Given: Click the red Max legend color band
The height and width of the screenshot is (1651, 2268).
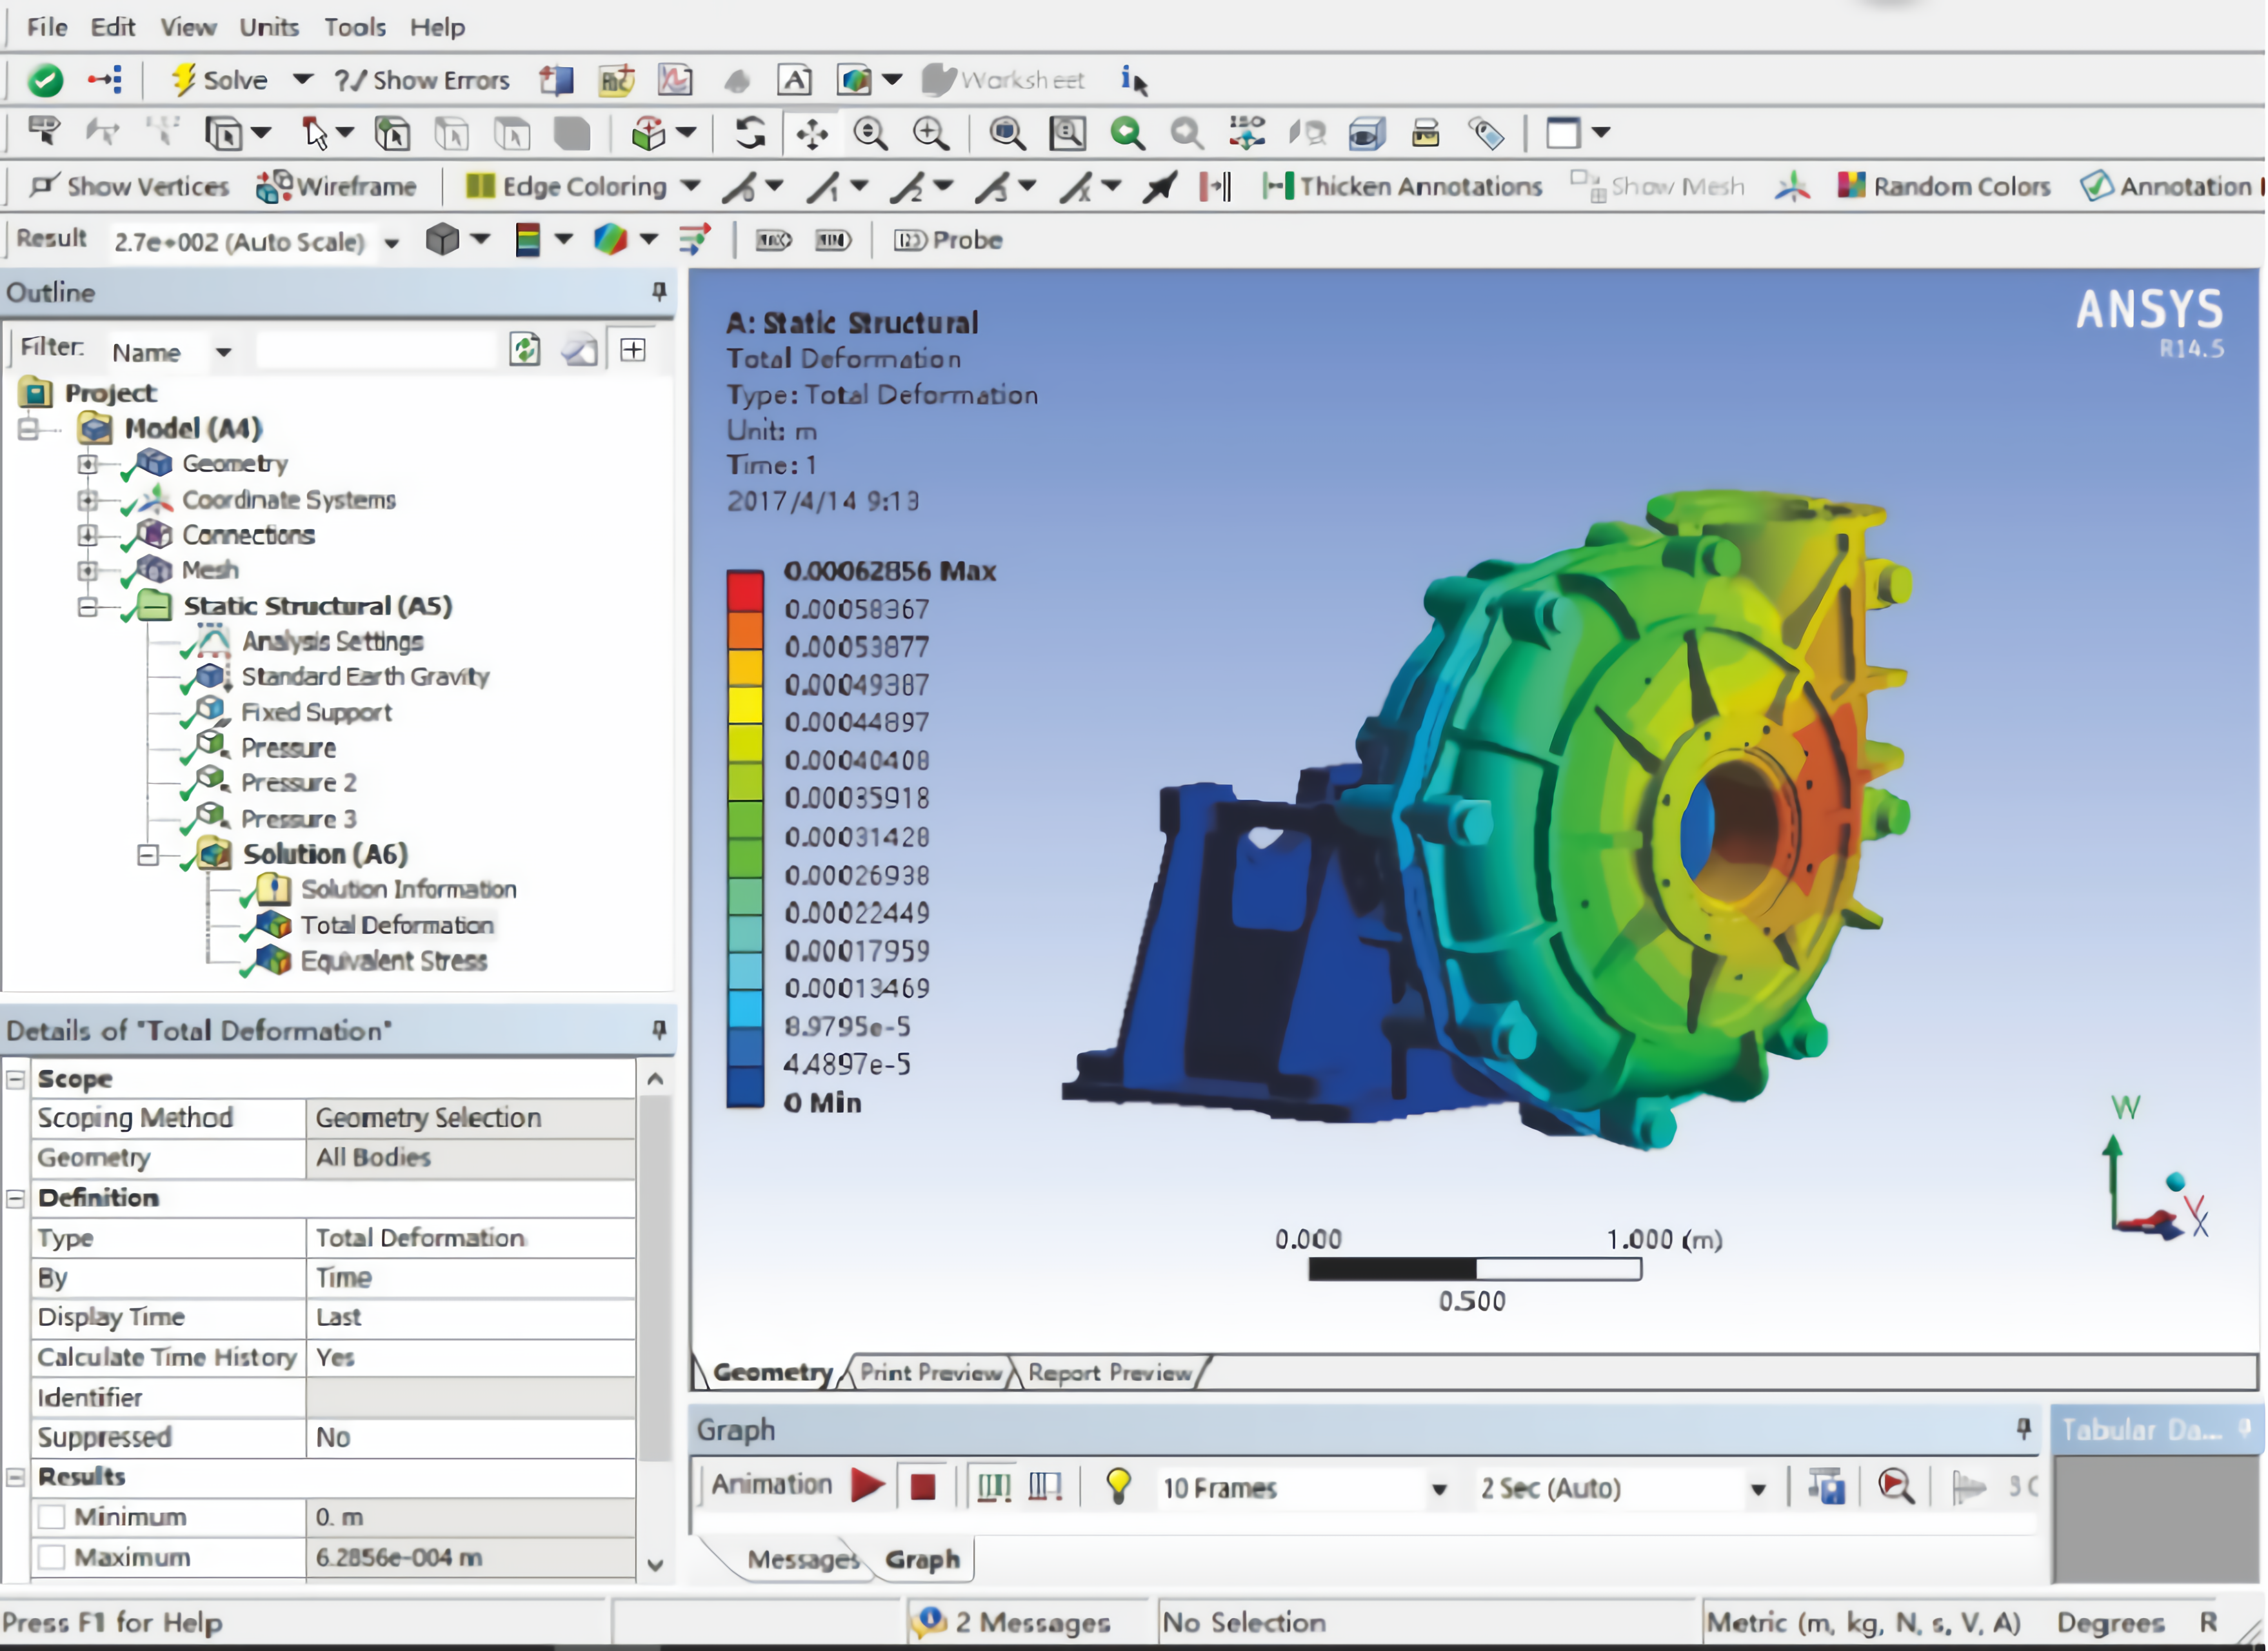Looking at the screenshot, I should (745, 591).
